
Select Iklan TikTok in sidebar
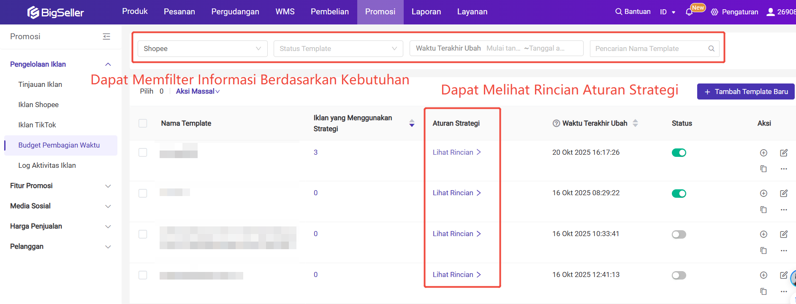coord(37,125)
